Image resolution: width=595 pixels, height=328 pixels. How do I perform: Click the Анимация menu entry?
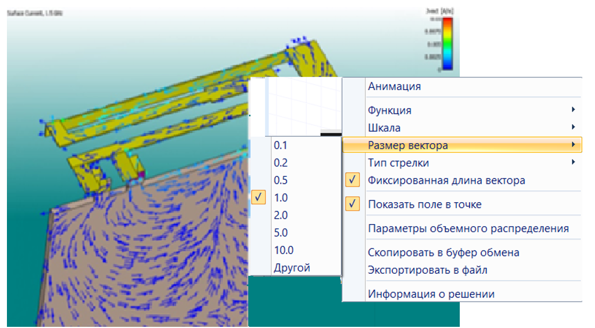(x=395, y=87)
